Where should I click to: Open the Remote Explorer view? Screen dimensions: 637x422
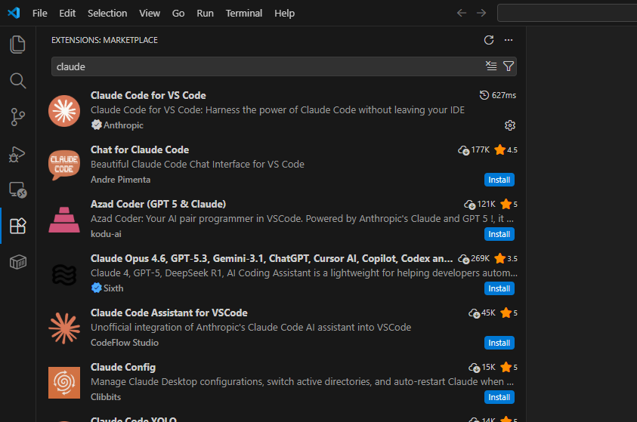(17, 189)
